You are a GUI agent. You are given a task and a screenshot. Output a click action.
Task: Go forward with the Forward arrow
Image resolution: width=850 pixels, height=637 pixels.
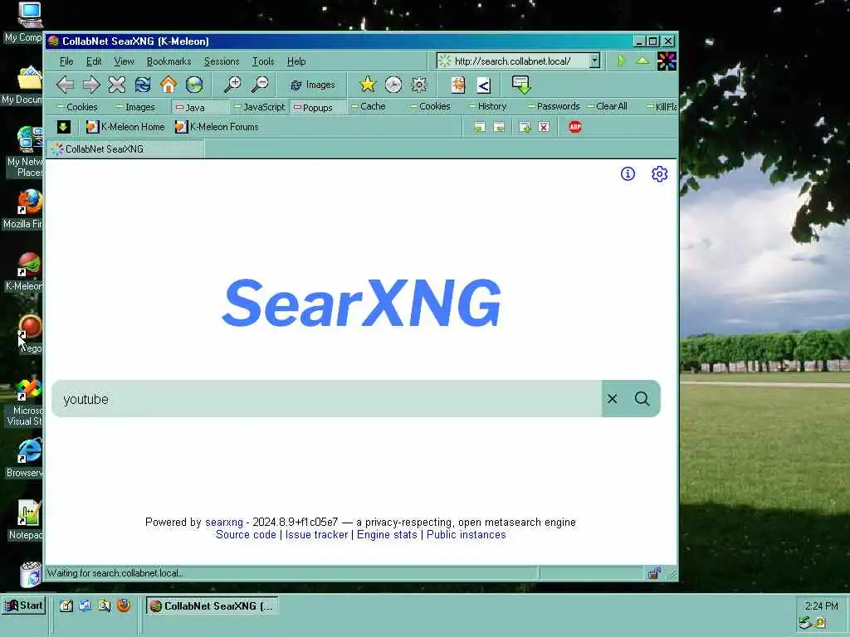(91, 85)
